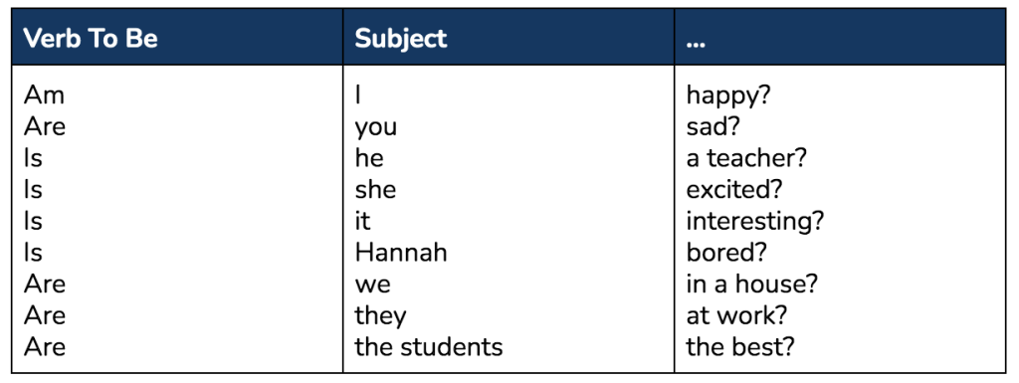Click the text 'a teacher?'

coord(746,158)
